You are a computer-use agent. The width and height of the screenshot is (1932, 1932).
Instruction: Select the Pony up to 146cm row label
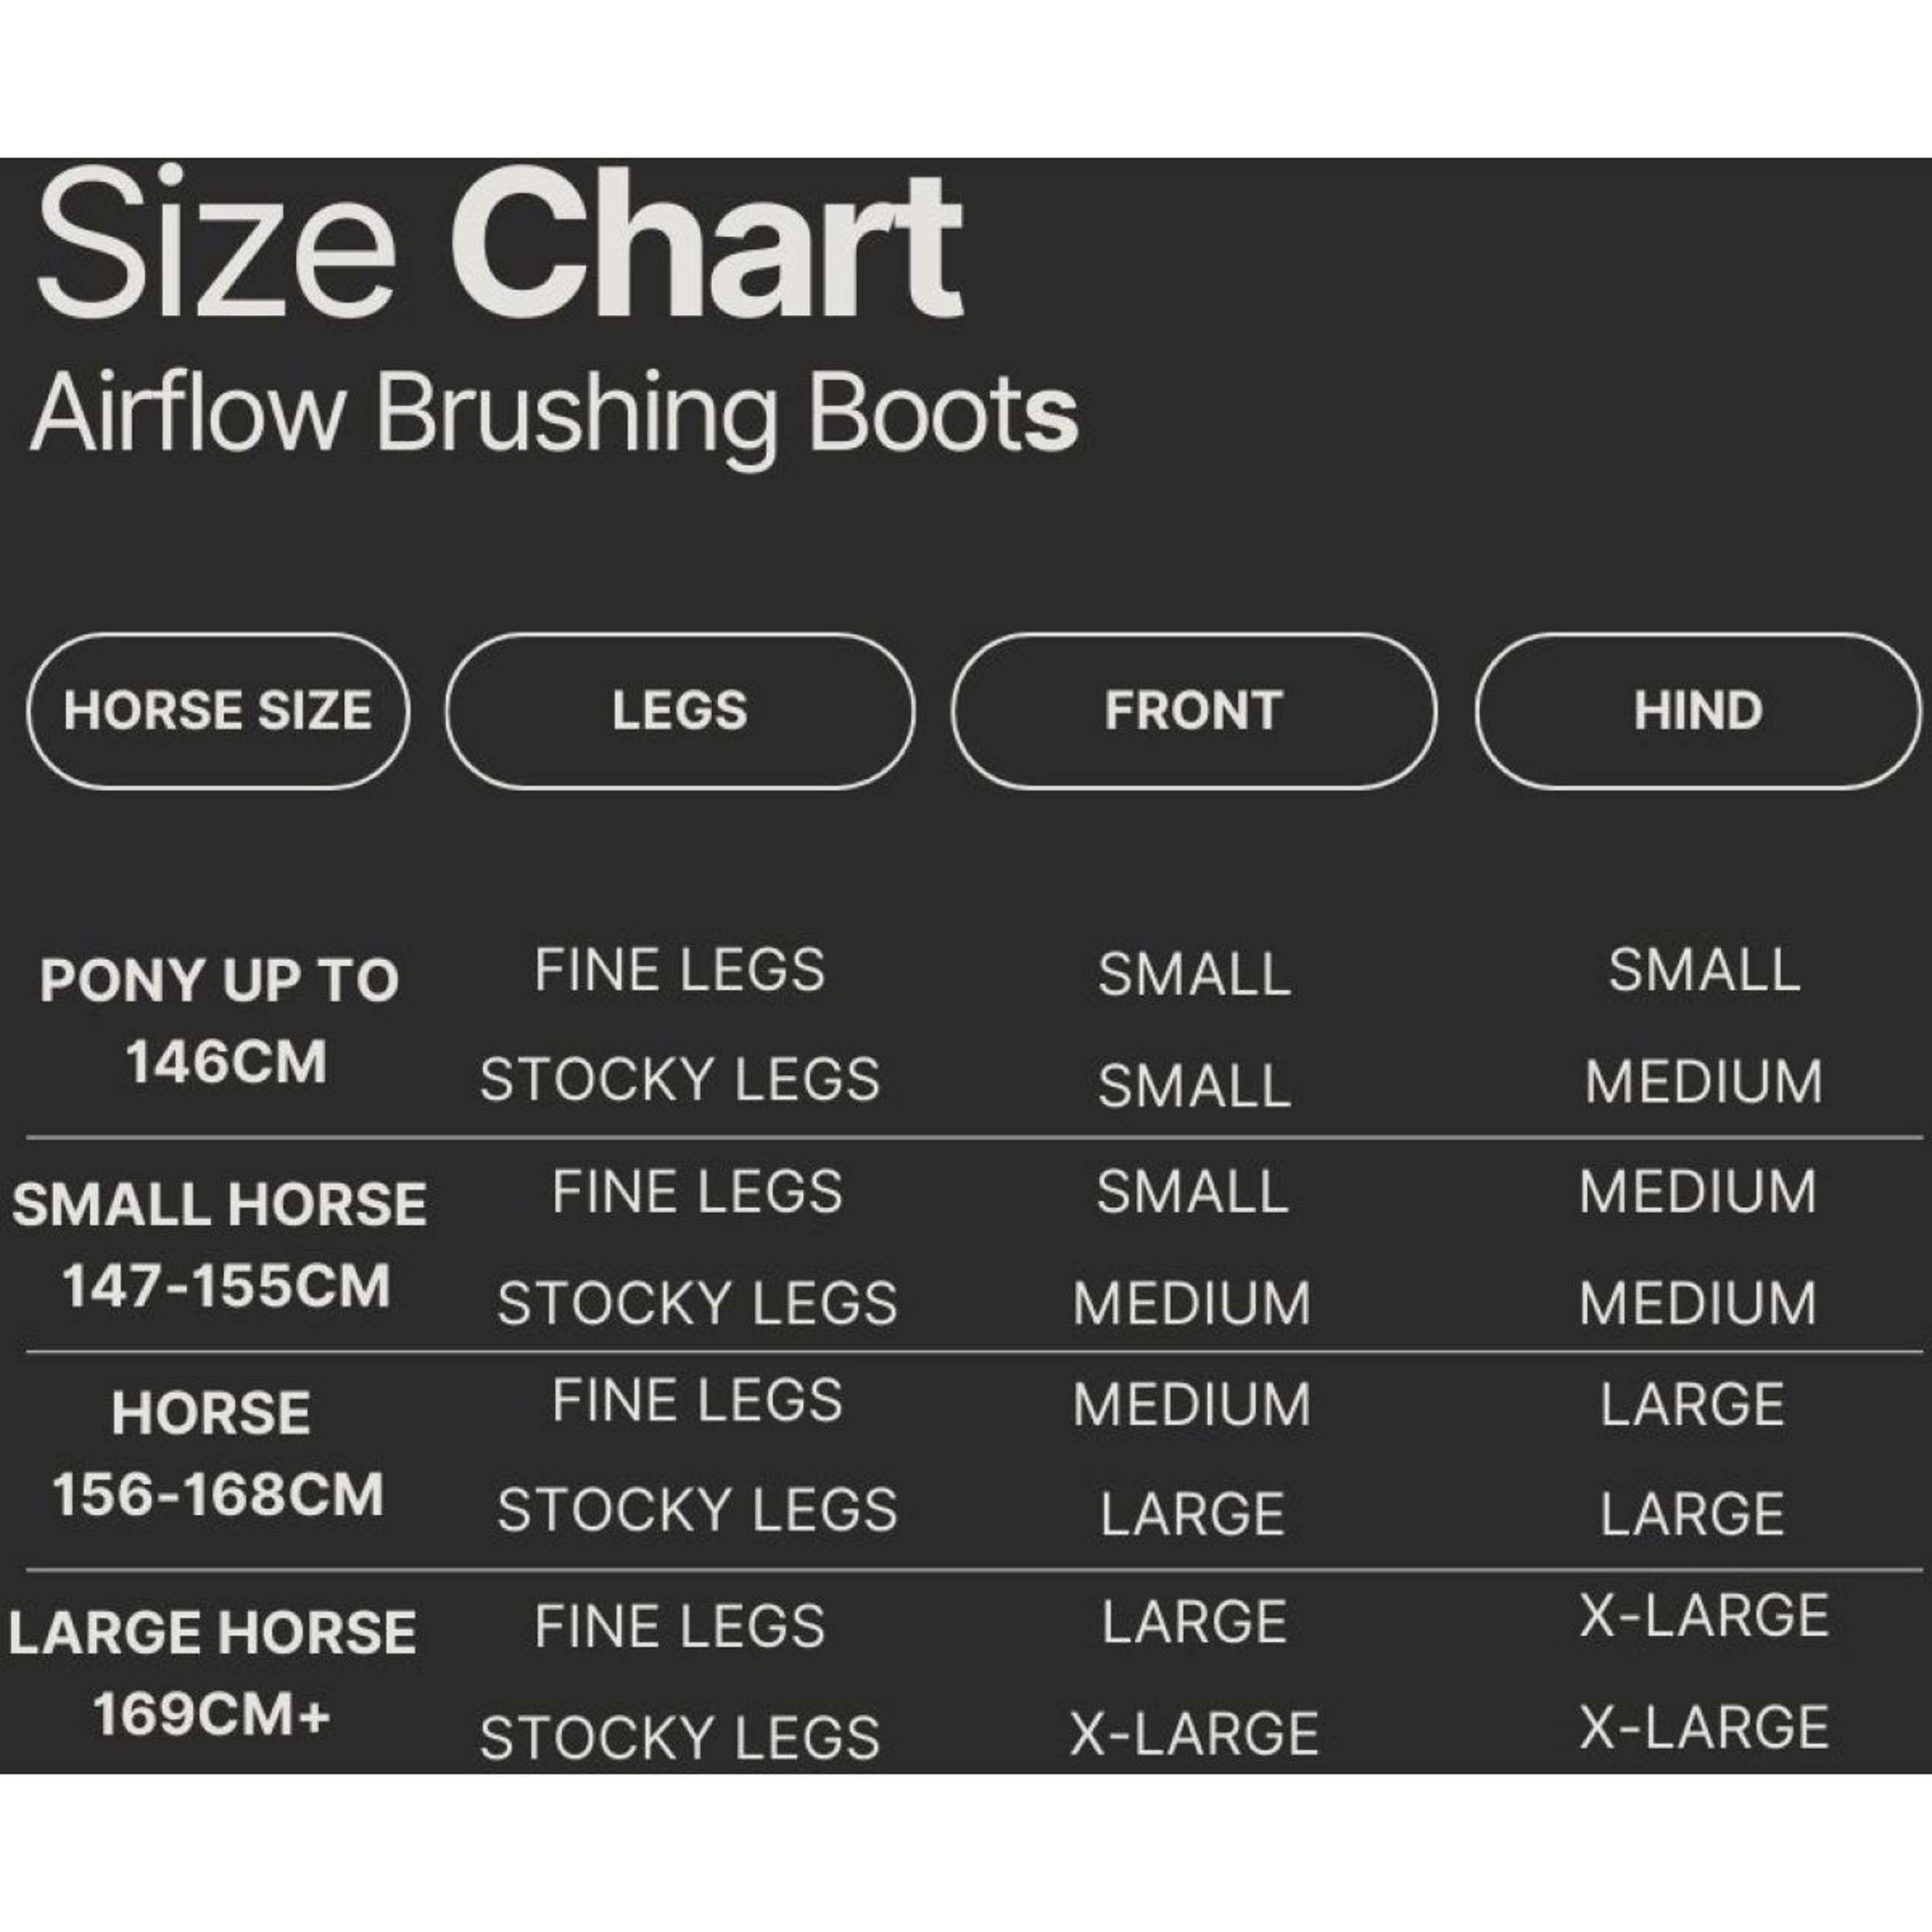(x=220, y=1020)
